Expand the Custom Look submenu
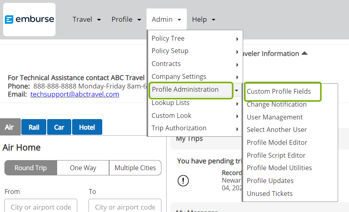Screen dimensions: 349x212 pos(195,116)
